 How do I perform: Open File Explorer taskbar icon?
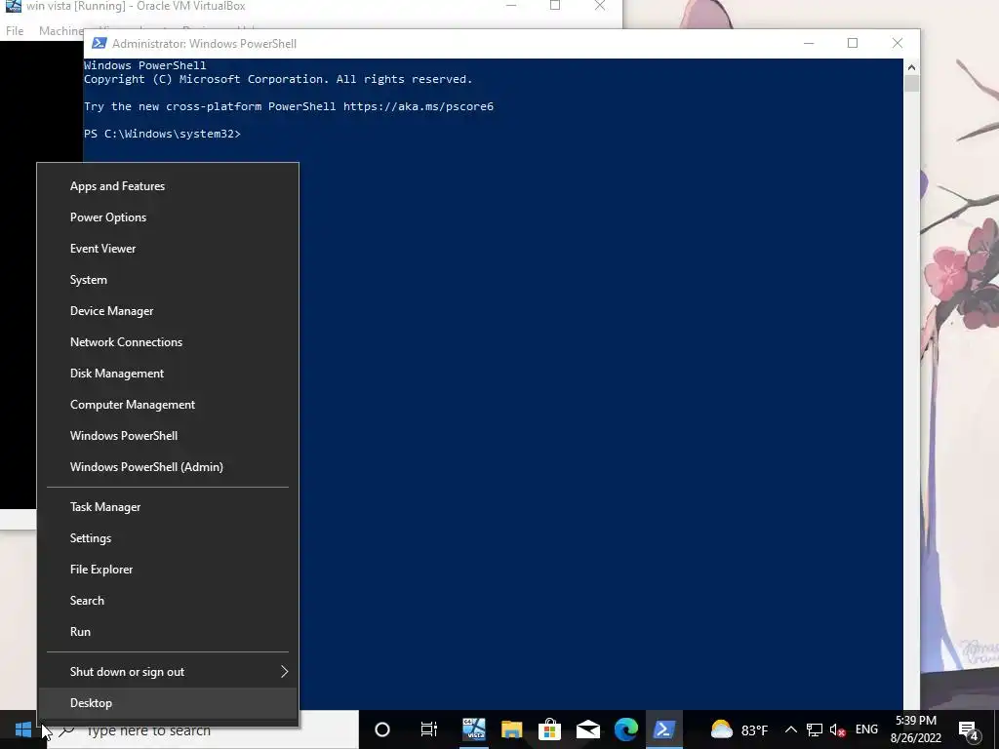(511, 729)
